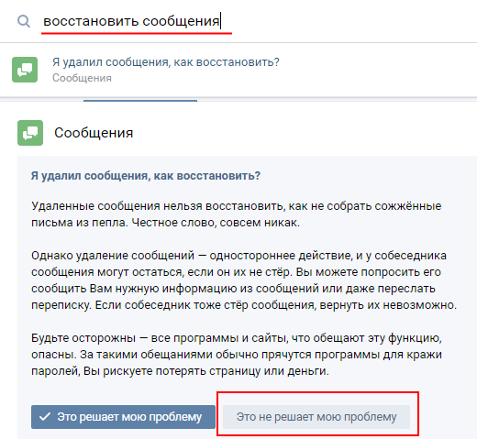Open suggestion "Я удалил сообщения, как восстановить?"
Viewport: 477px width, 439px height.
(166, 62)
